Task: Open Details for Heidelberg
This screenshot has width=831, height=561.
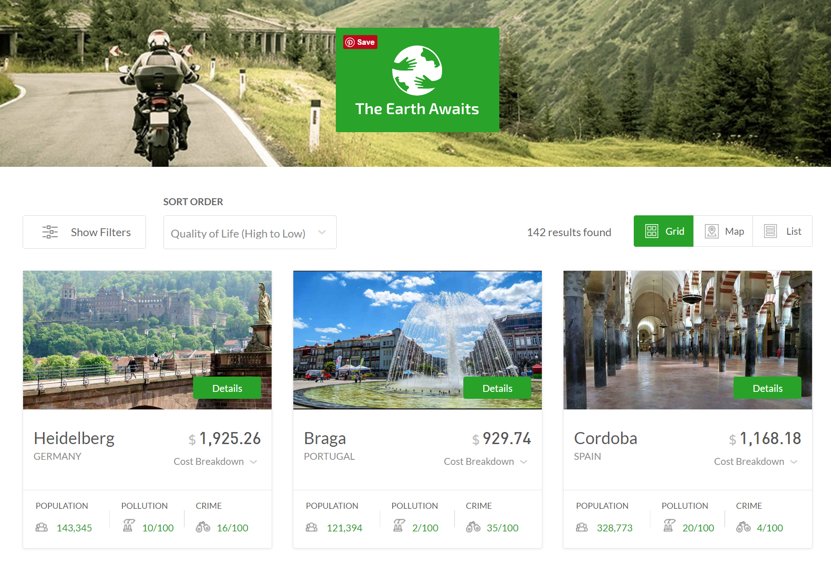Action: coord(227,388)
